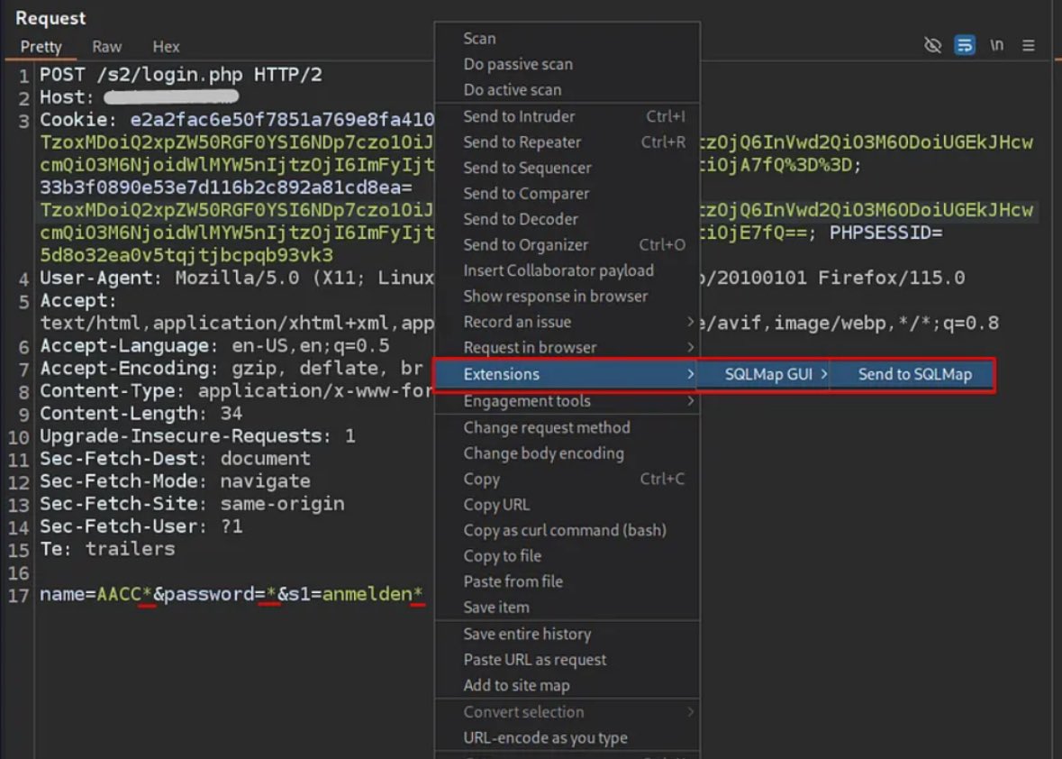
Task: Select Add to site map
Action: click(x=567, y=687)
